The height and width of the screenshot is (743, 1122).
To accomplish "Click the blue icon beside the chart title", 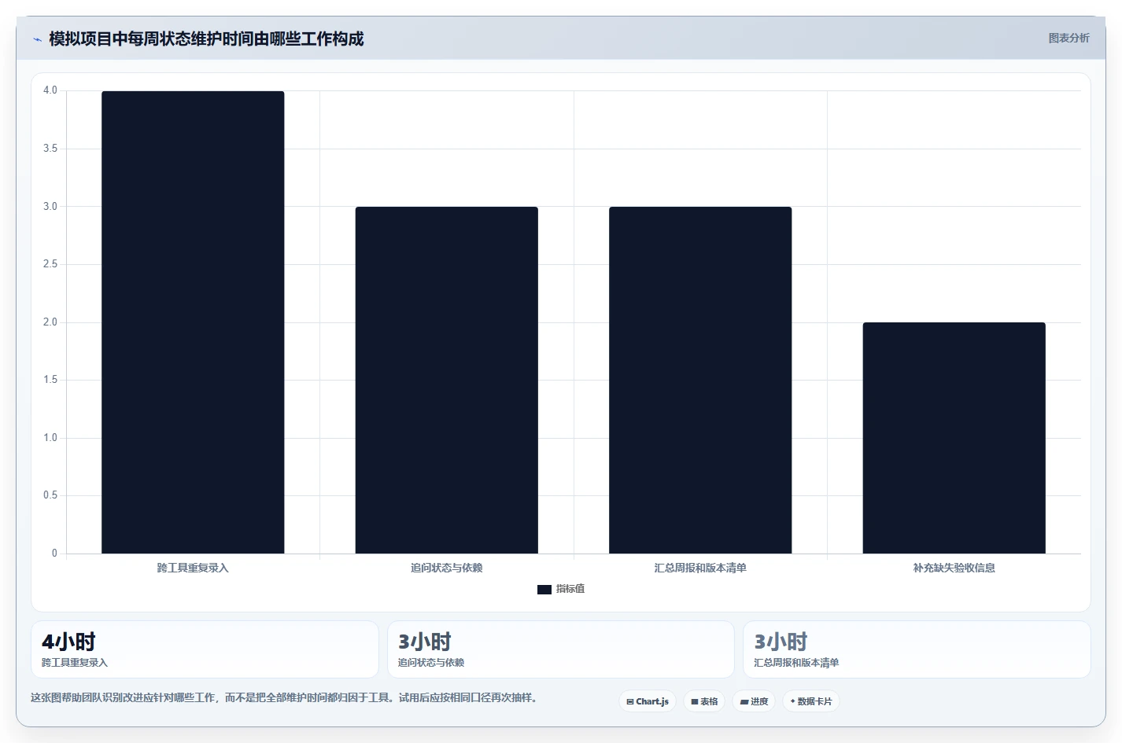I will 37,39.
